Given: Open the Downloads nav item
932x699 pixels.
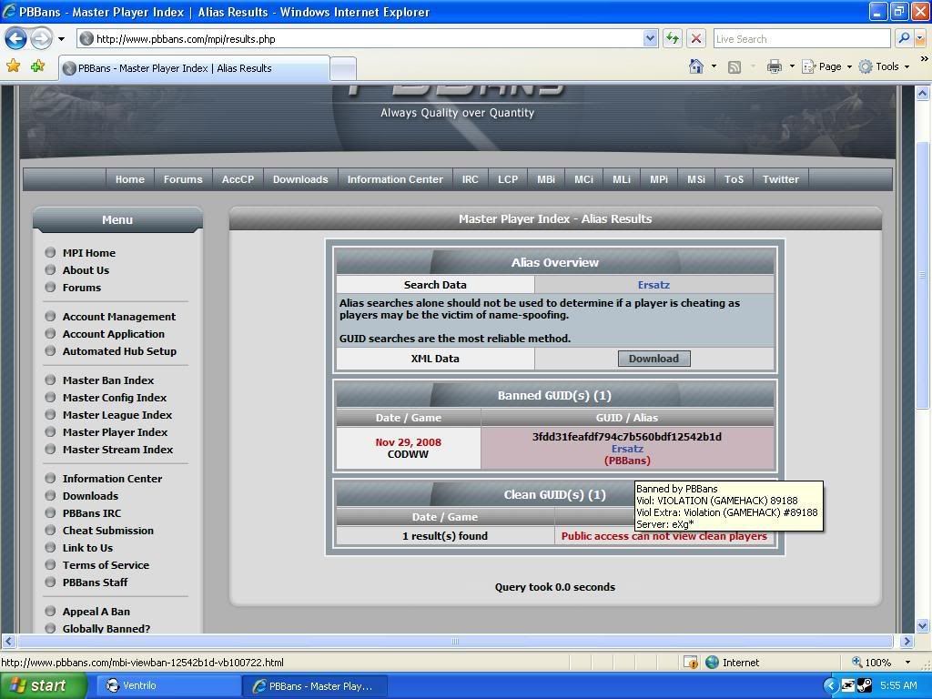Looking at the screenshot, I should (300, 179).
